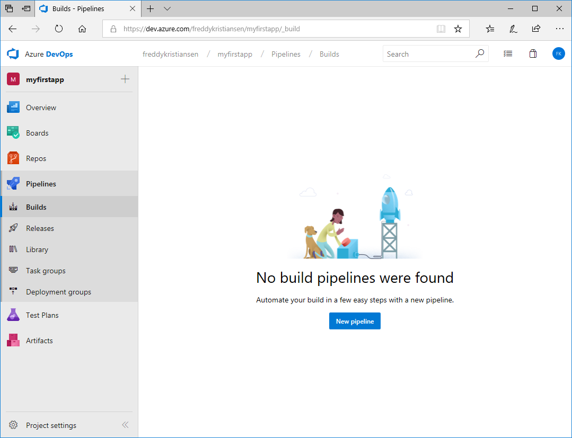This screenshot has height=438, width=572.
Task: Click the New pipeline button
Action: (355, 321)
